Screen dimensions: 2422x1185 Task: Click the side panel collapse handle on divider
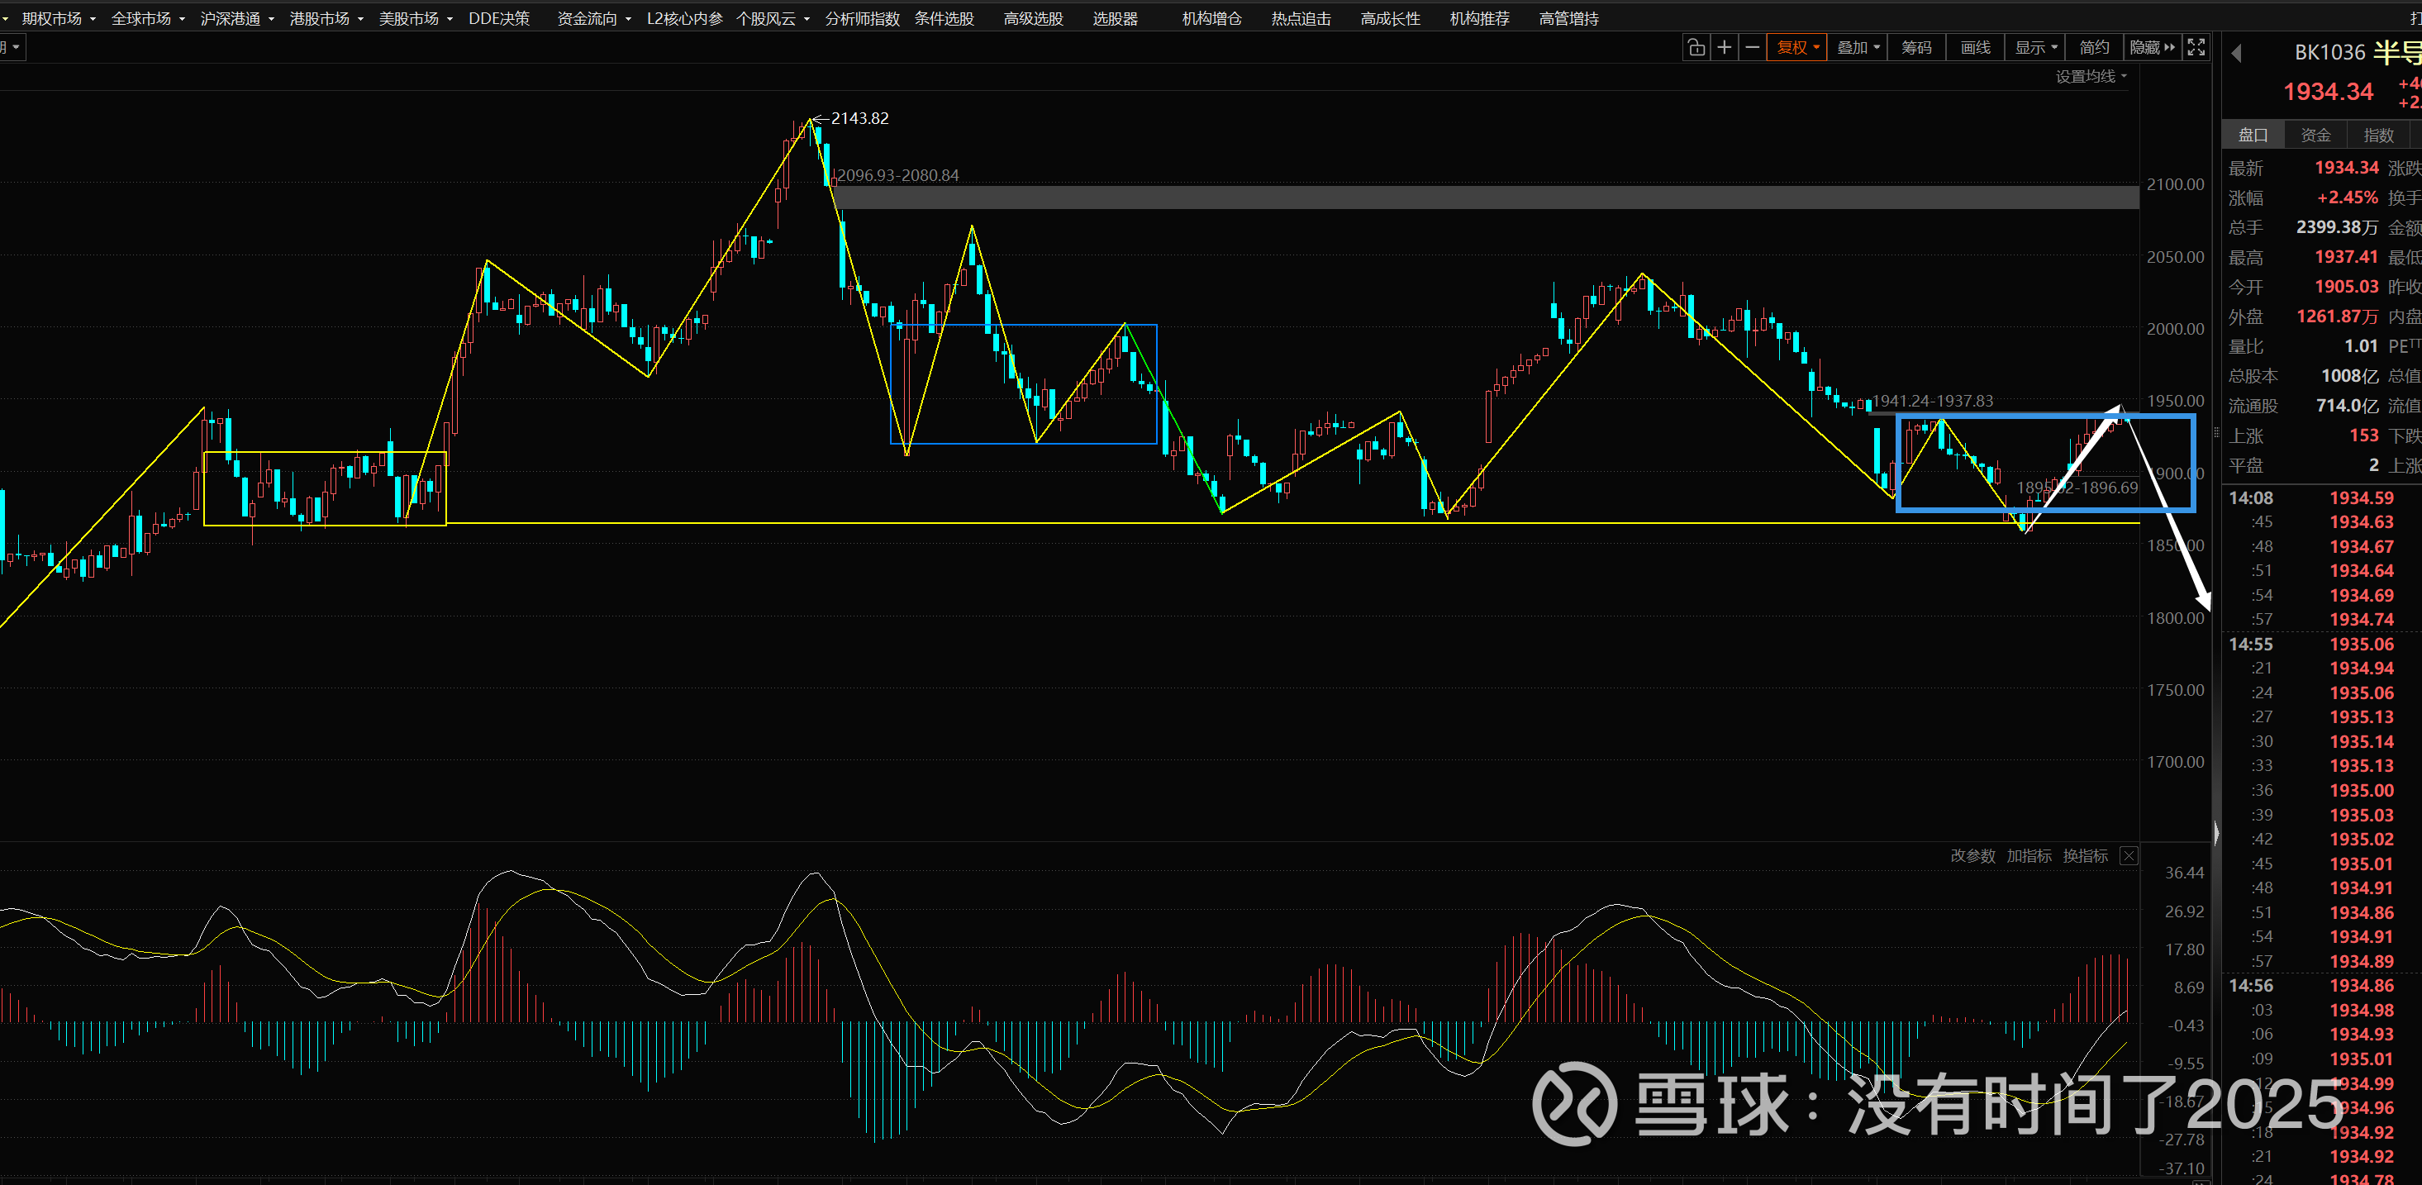click(x=2216, y=833)
